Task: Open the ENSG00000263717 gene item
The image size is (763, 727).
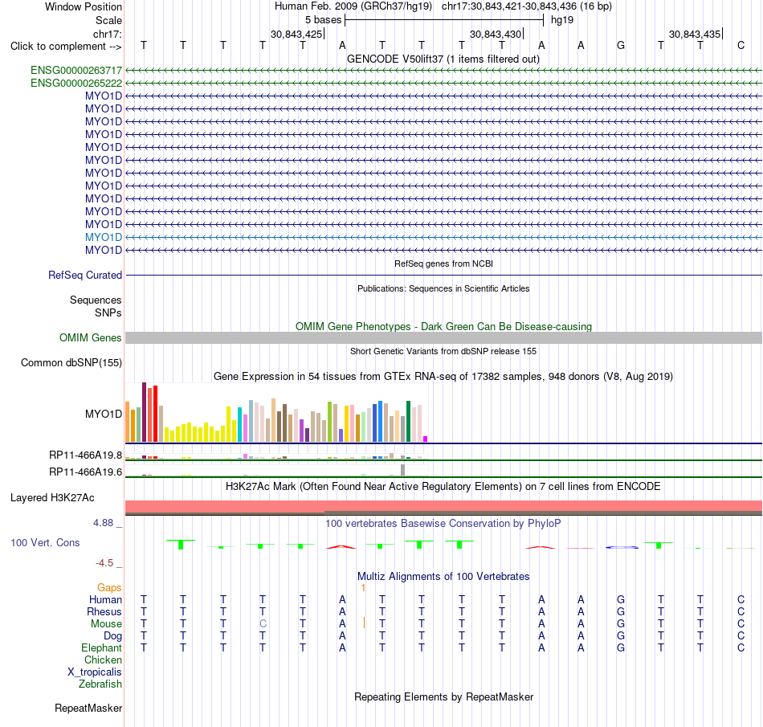Action: click(x=76, y=71)
